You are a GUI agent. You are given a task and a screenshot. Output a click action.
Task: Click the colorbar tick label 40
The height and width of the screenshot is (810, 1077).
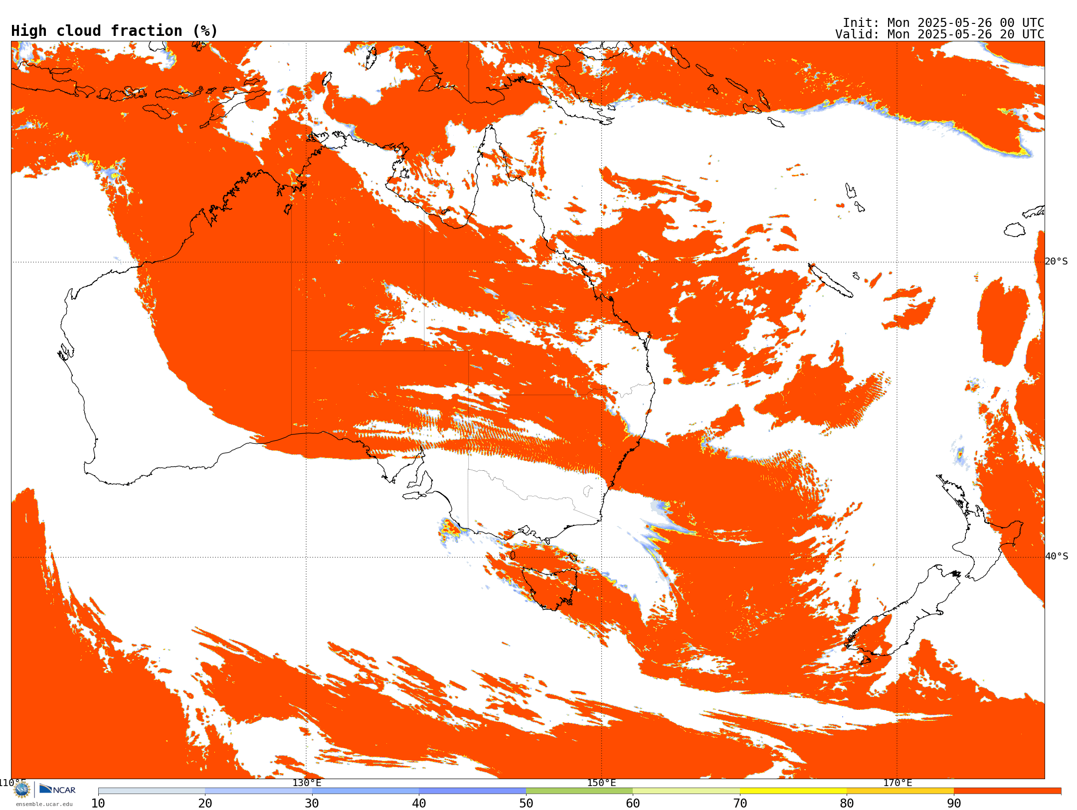tap(419, 803)
